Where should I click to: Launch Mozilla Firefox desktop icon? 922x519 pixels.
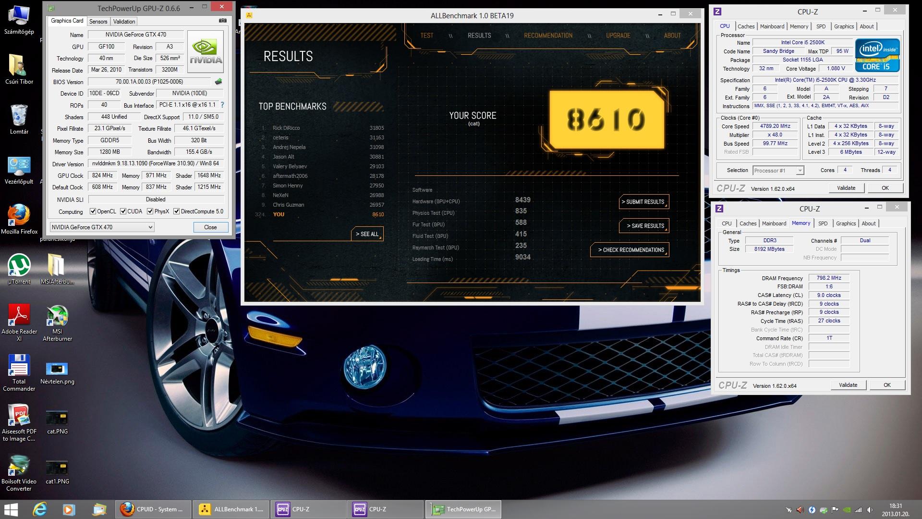tap(19, 219)
